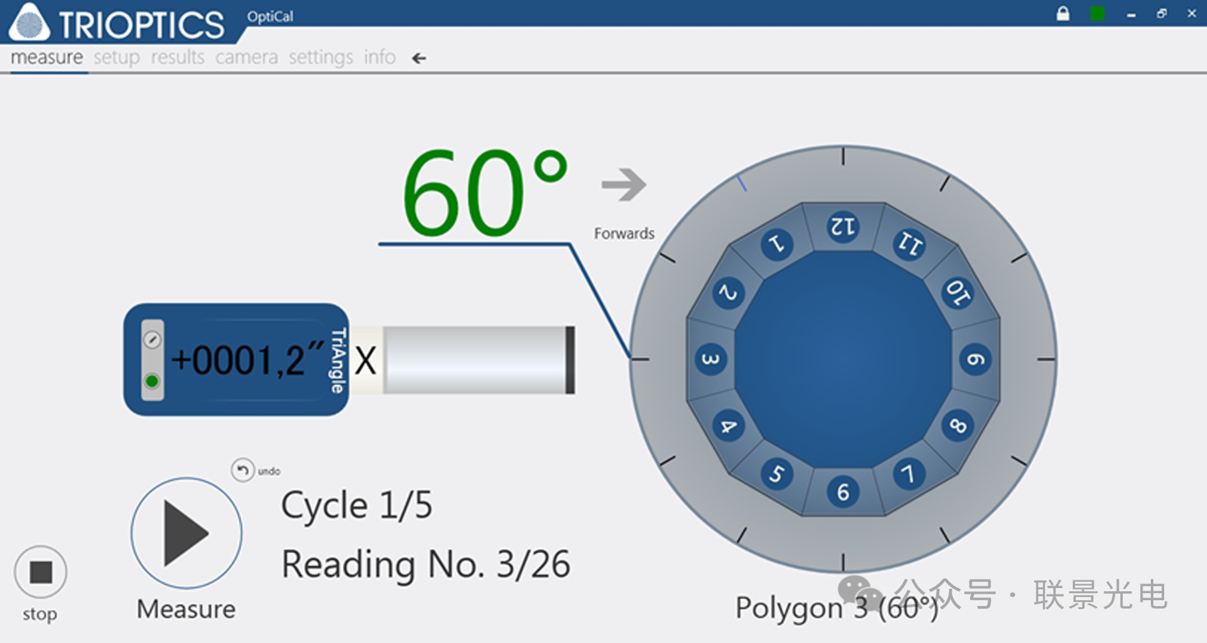This screenshot has height=643, width=1207.
Task: Click the TRIOPTICS logo
Action: [x=118, y=23]
